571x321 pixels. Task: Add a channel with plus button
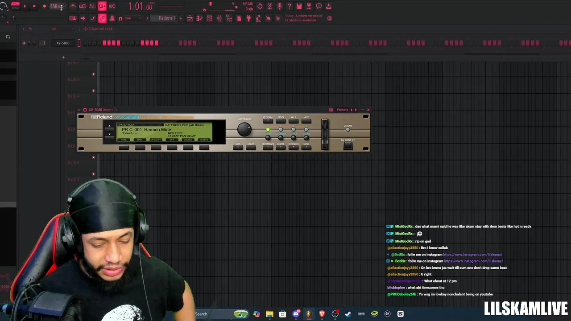click(63, 57)
